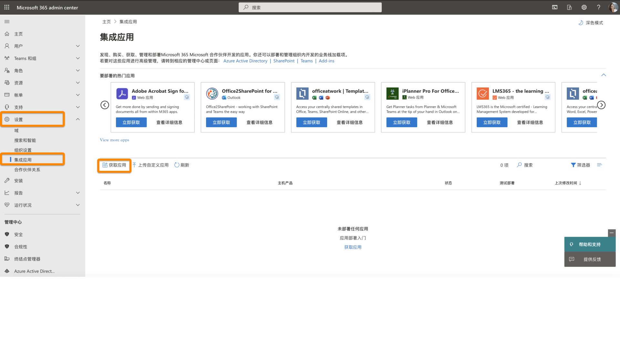Viewport: 620px width, 363px height.
Task: Show previous popular apps carousel arrow
Action: click(x=105, y=105)
